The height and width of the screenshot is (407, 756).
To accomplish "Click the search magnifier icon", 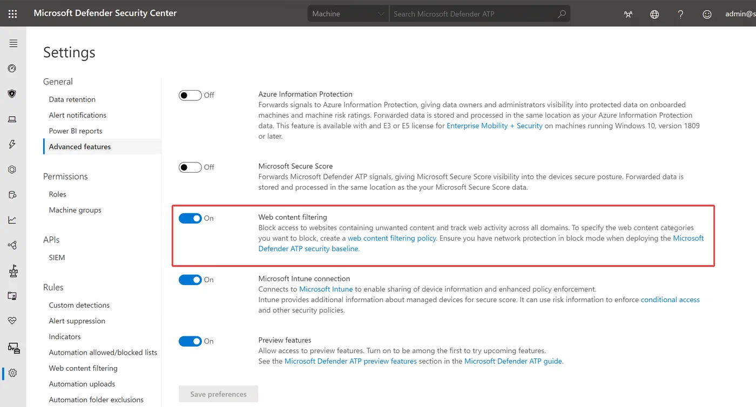I will pos(562,13).
